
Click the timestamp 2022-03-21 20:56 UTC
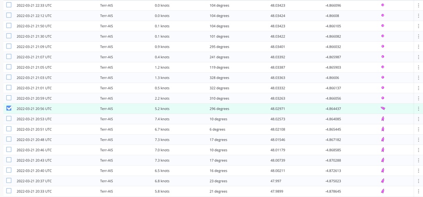tap(34, 108)
